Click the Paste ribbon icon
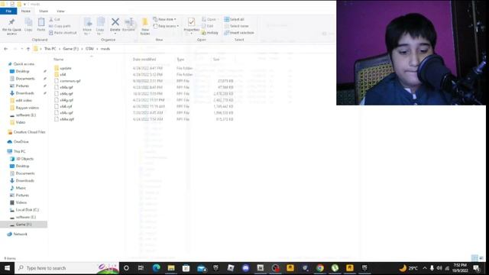489x275 pixels. click(x=41, y=24)
